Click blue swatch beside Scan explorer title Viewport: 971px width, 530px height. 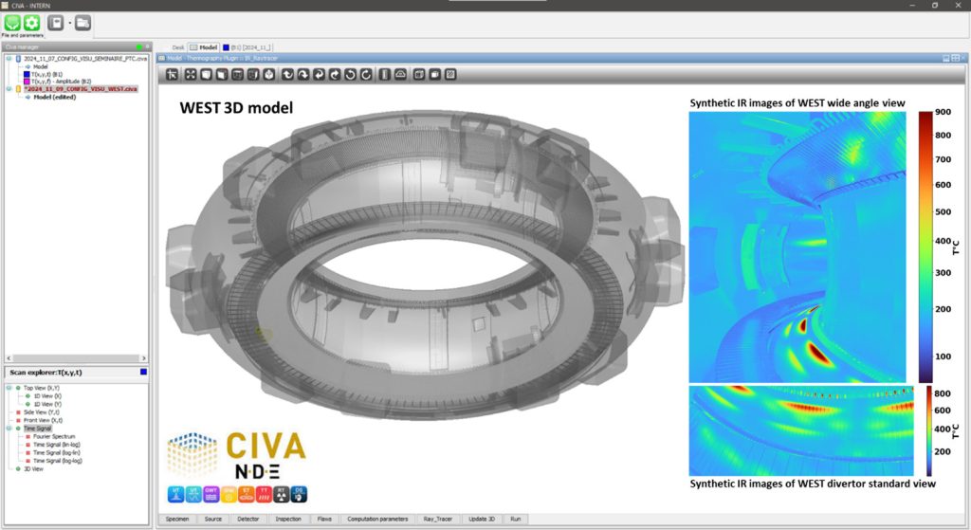pyautogui.click(x=144, y=372)
